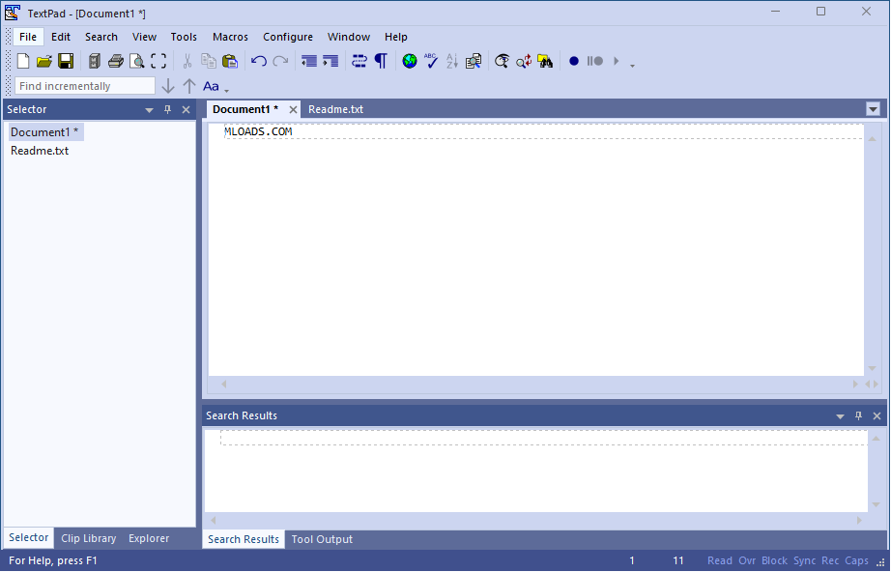Play the recorded macro
The height and width of the screenshot is (572, 891).
click(616, 61)
